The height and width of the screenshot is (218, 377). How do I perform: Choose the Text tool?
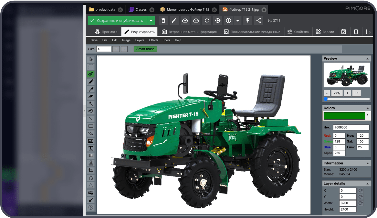[91, 148]
